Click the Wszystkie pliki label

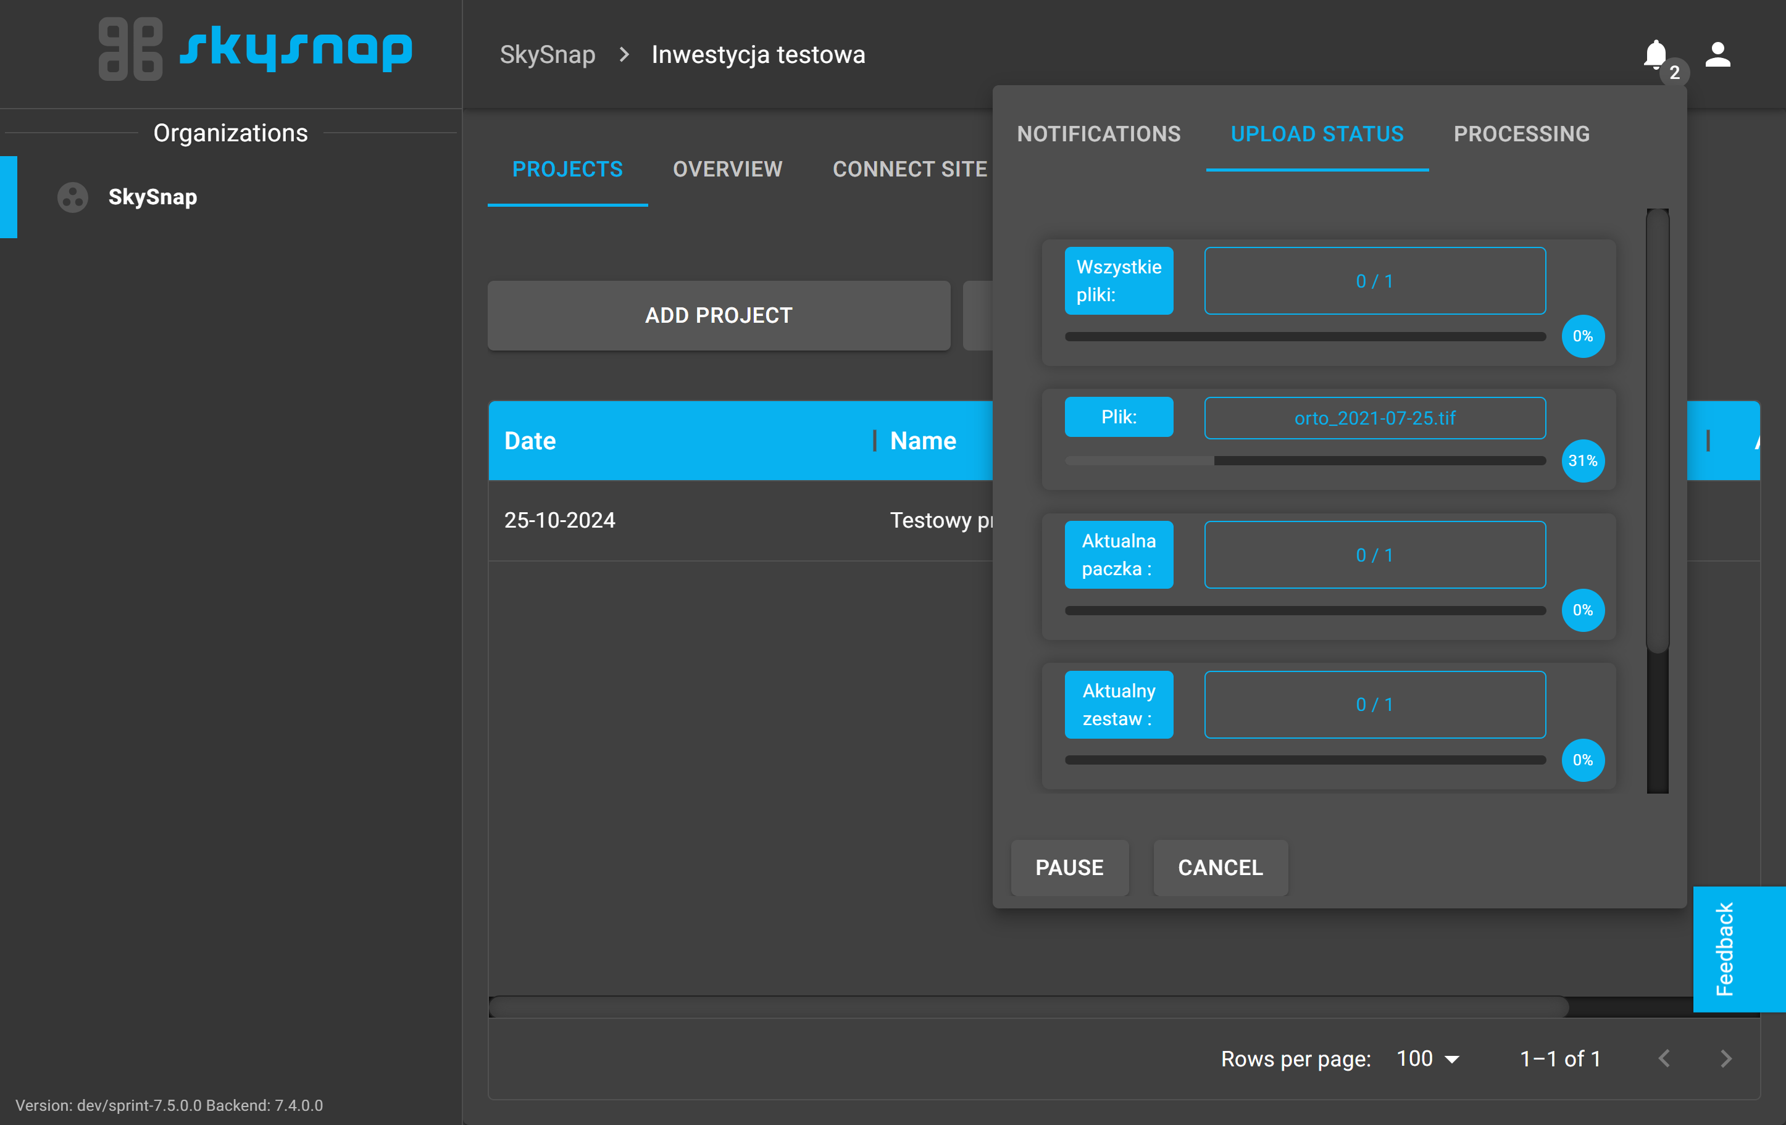point(1119,281)
